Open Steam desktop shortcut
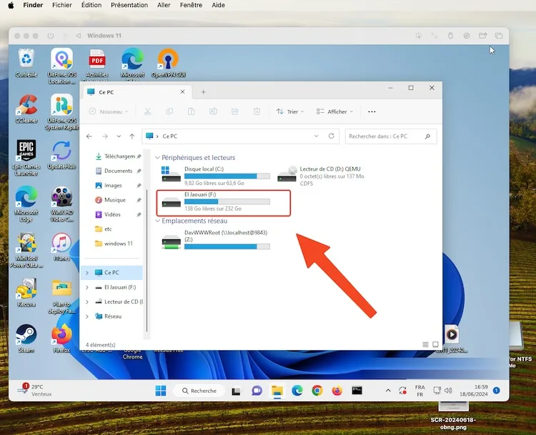This screenshot has width=536, height=435. pos(26,339)
